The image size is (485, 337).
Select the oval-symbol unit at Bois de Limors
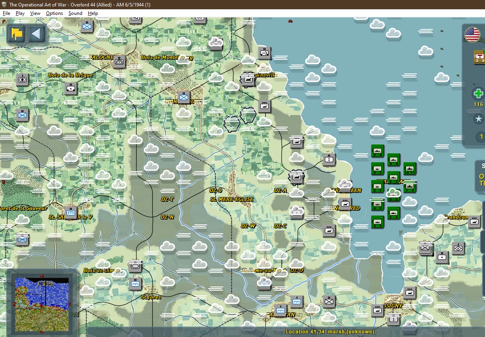click(135, 266)
